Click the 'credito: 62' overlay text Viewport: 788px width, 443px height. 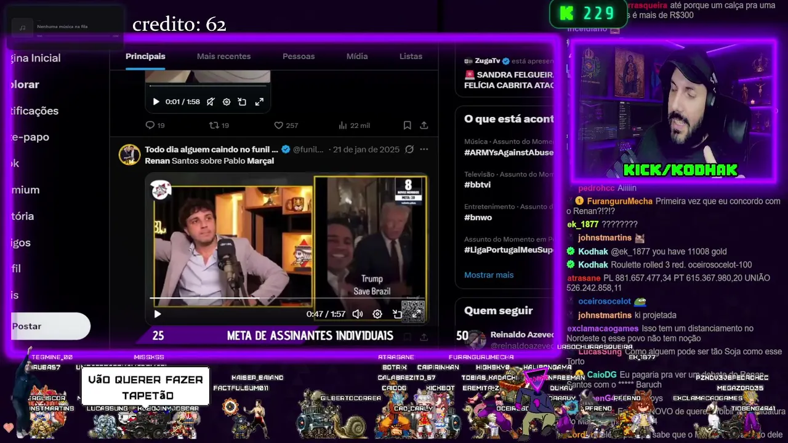tap(179, 25)
